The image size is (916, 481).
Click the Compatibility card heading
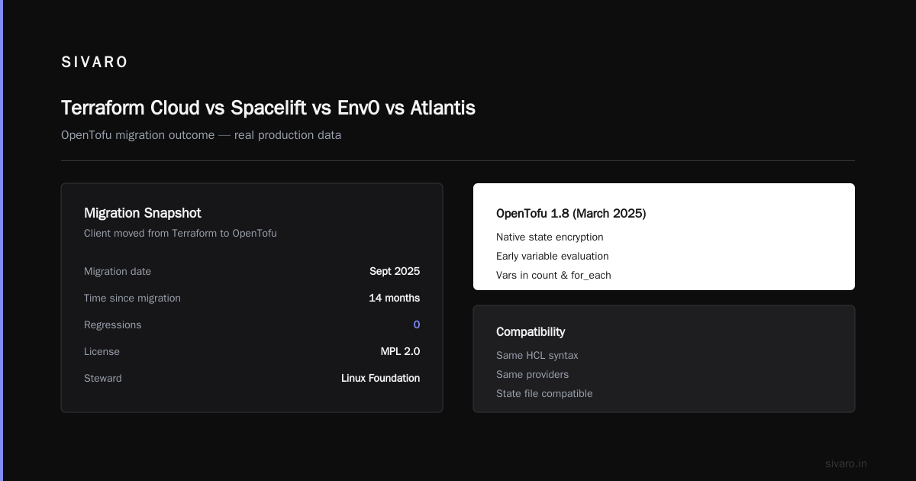click(x=531, y=332)
